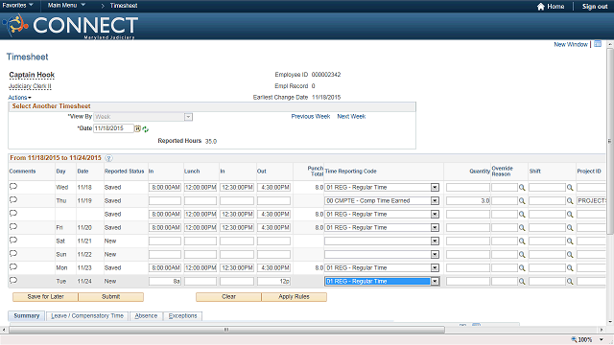Viewport: 614px width, 345px height.
Task: Click the personalize page icon beside New Window
Action: (598, 44)
